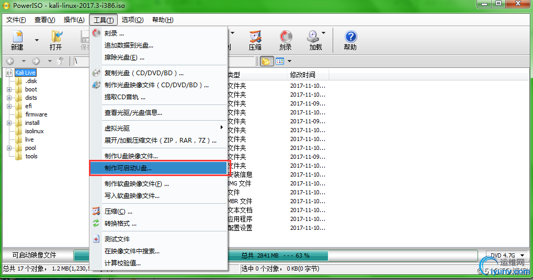The image size is (533, 280).
Task: Select the isolinux folder in tree
Action: click(x=35, y=131)
